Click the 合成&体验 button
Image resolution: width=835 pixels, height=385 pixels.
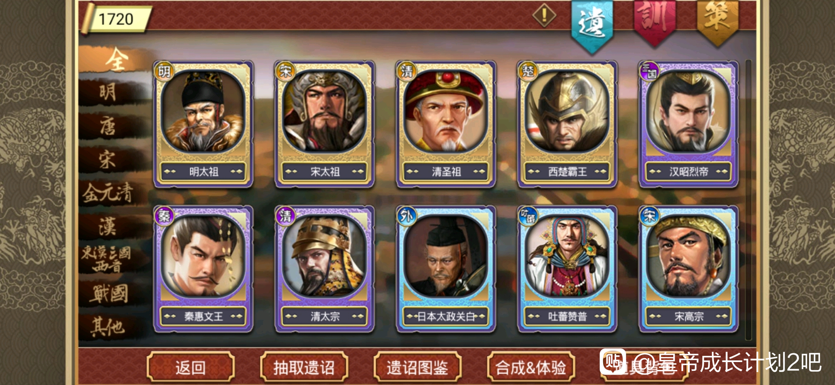pos(531,367)
